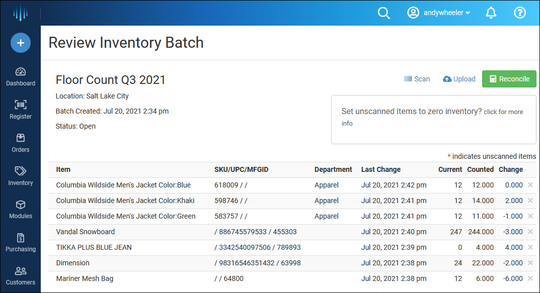Image resolution: width=540 pixels, height=293 pixels.
Task: Click the SKU/UPC/MFGID column header
Action: click(x=241, y=169)
